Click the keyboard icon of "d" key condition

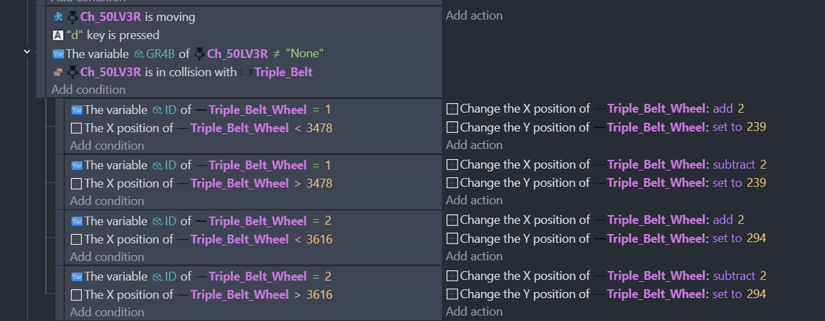(57, 35)
